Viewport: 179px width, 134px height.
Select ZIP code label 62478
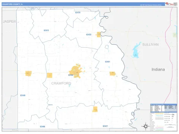point(78,13)
